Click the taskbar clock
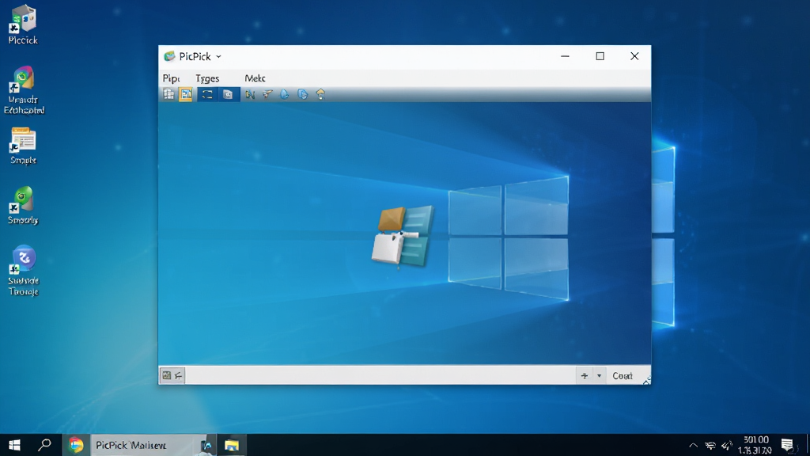The width and height of the screenshot is (810, 456). (755, 445)
